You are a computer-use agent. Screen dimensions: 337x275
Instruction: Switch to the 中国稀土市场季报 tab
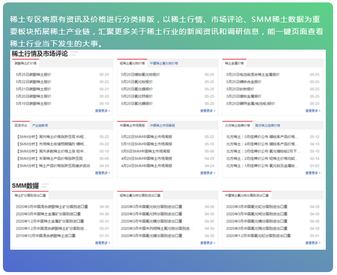tap(162, 126)
